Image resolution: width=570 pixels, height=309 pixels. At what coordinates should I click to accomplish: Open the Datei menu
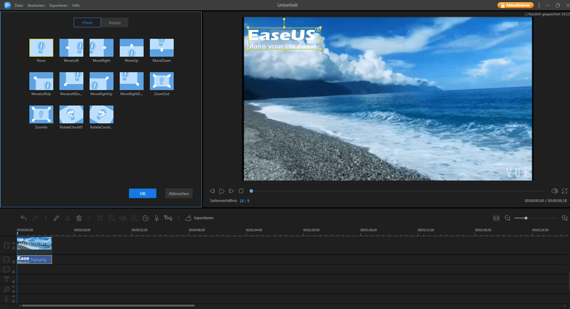coord(19,5)
